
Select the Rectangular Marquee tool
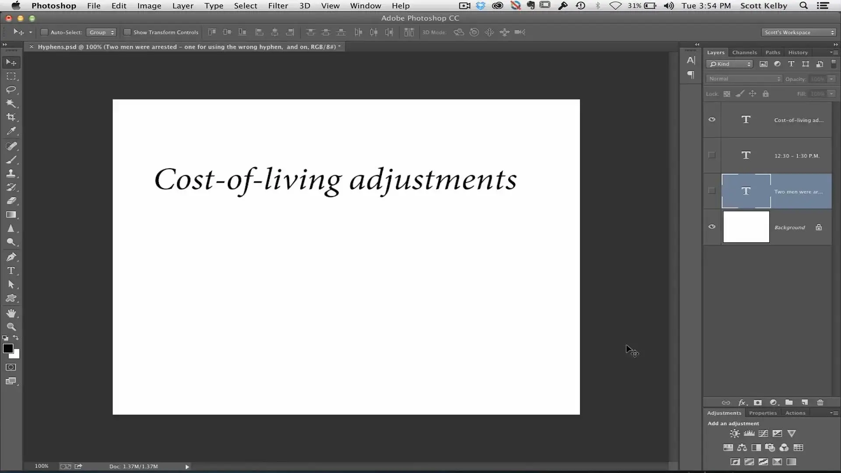[11, 76]
